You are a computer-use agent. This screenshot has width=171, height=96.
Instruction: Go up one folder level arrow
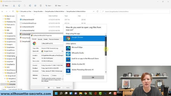13,11
